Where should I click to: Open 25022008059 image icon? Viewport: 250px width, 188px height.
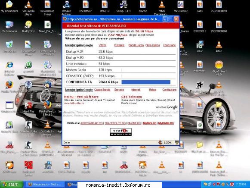pyautogui.click(x=219, y=7)
